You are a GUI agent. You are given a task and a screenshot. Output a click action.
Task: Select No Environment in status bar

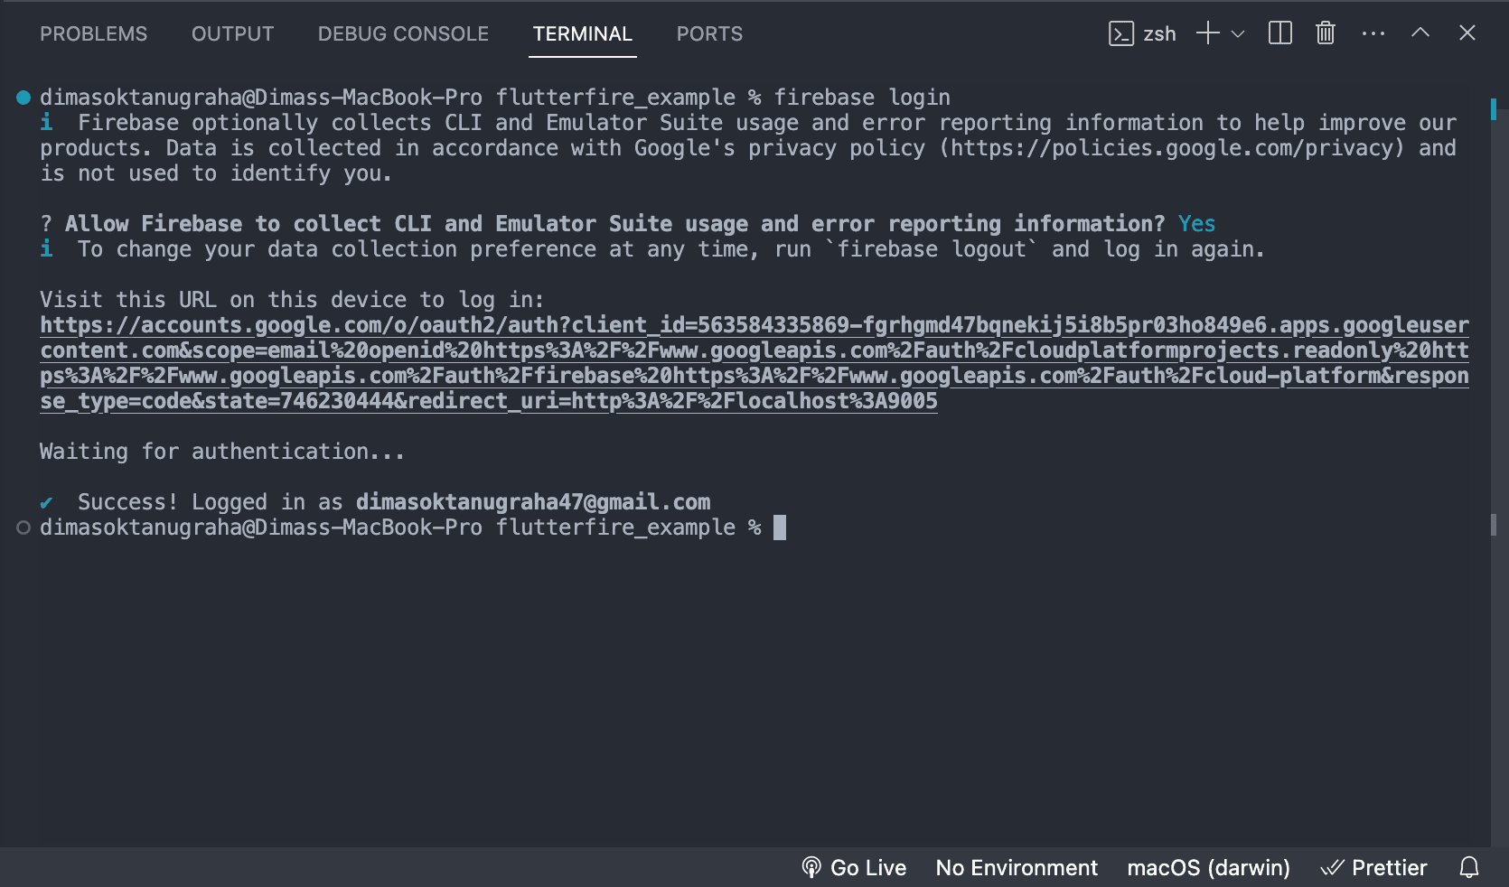(1017, 868)
